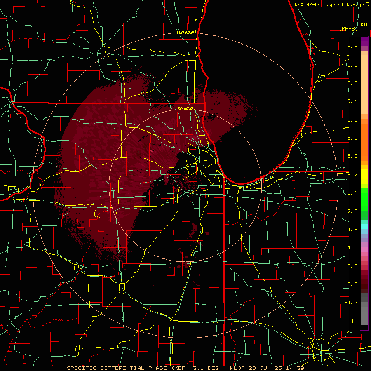The image size is (371, 371).
Task: Click the -0.5 scale value
Action: [351, 284]
